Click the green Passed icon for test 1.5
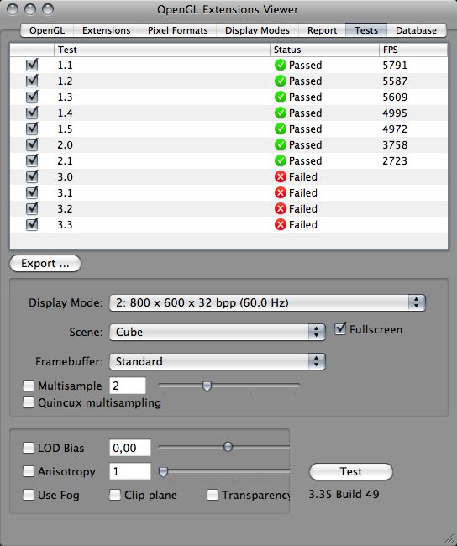The width and height of the screenshot is (457, 546). click(280, 129)
